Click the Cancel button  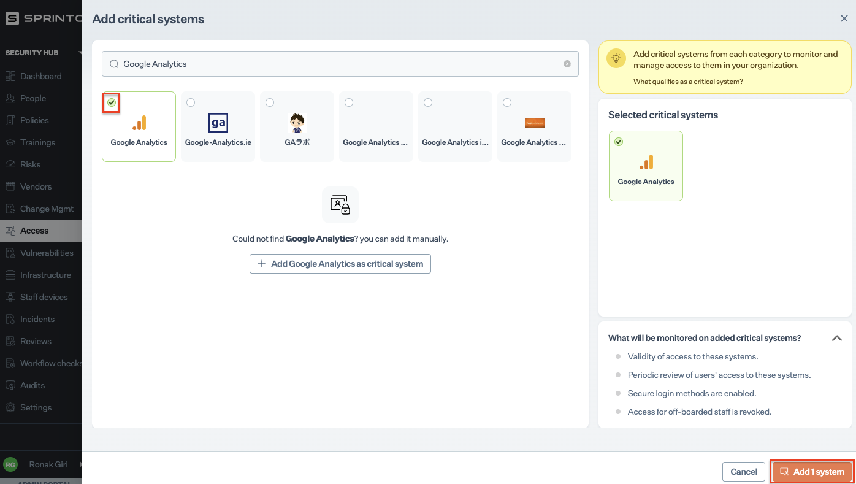pyautogui.click(x=744, y=472)
